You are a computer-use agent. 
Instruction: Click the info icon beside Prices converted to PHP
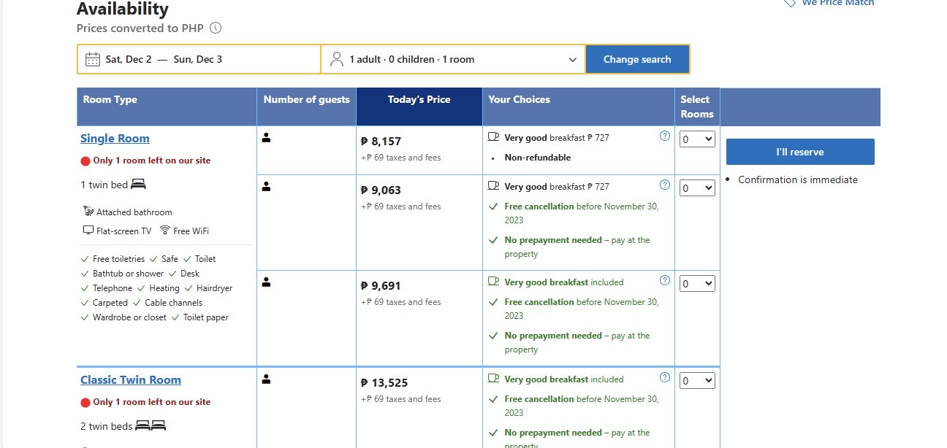click(x=216, y=28)
